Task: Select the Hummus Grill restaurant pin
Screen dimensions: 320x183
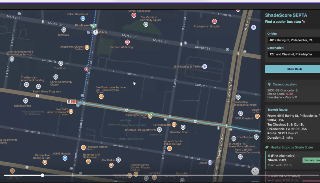Action: pos(88,161)
